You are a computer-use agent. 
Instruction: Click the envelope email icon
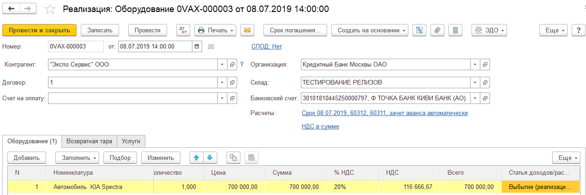248,30
